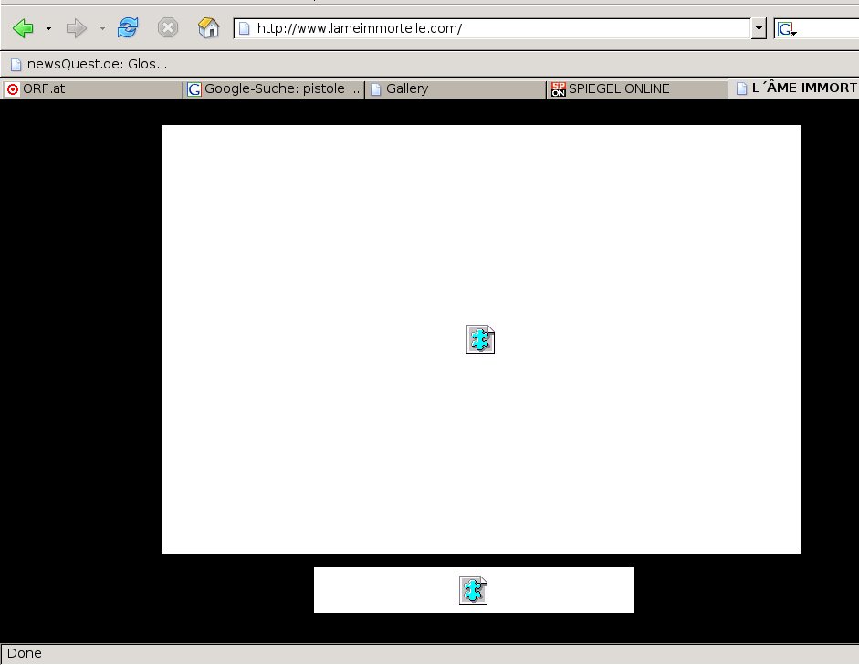This screenshot has height=665, width=859.
Task: Open the Forward history dropdown arrow
Action: point(102,29)
